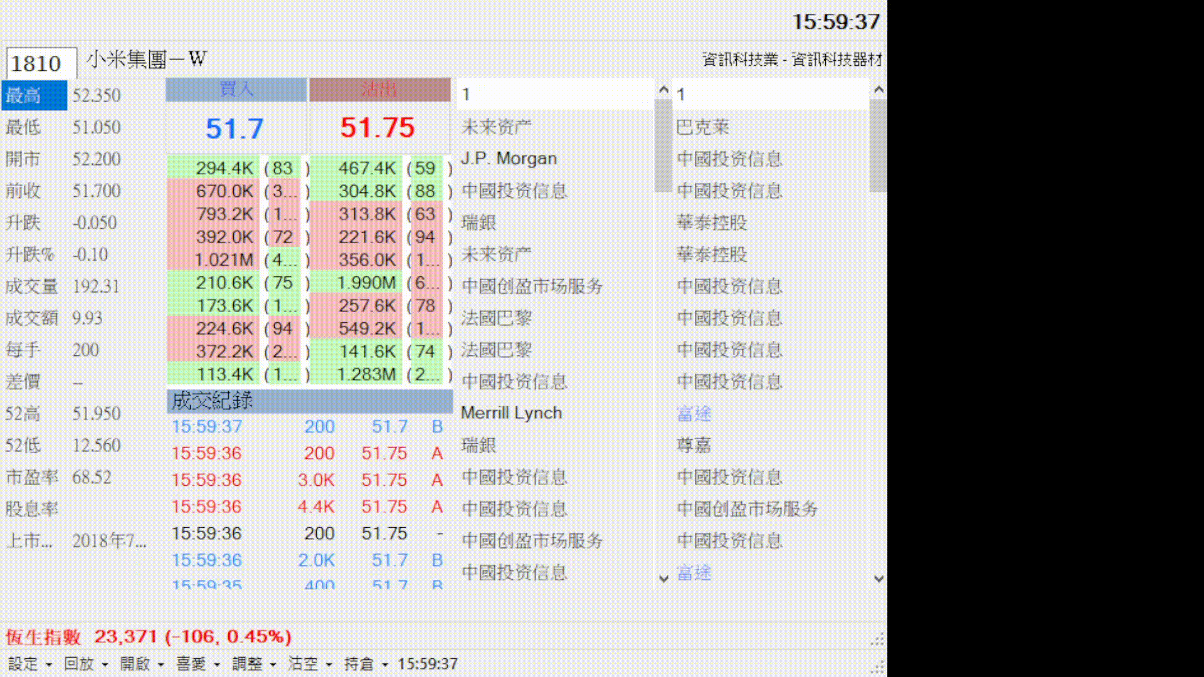
Task: Select broker Merrill Lynch in buy list
Action: (x=511, y=413)
